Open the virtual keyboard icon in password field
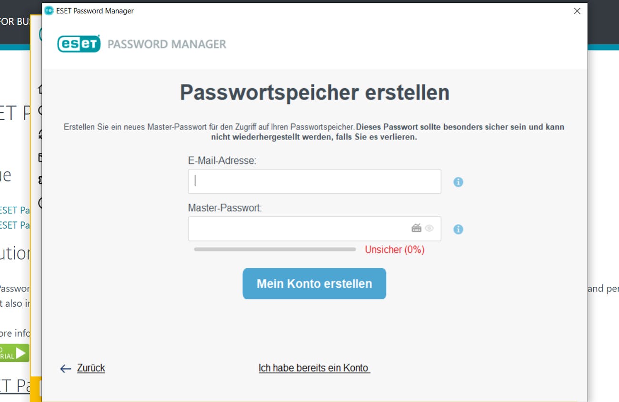 [417, 228]
